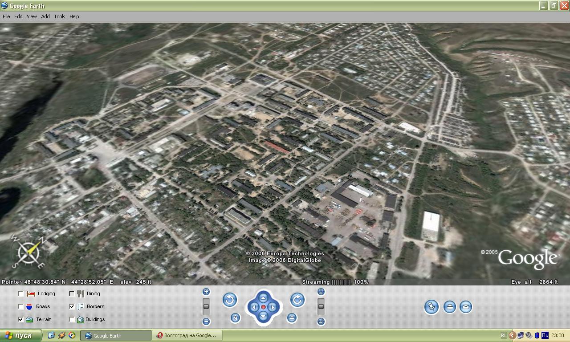
Task: Pan the map up with arrow
Action: point(263,298)
